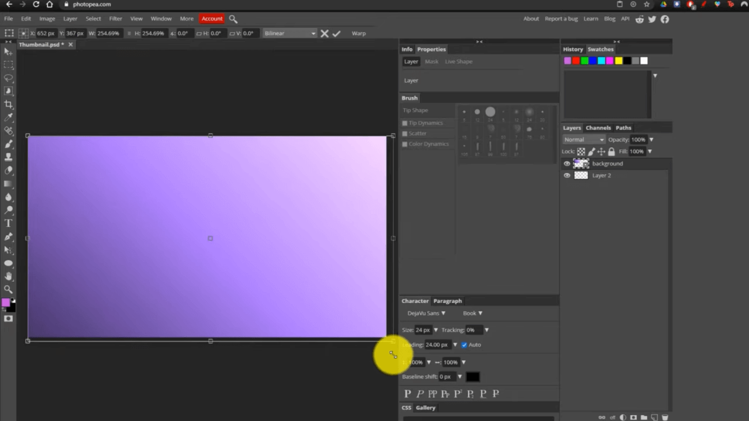Open the Bilinear interpolation dropdown
This screenshot has width=749, height=421.
(x=290, y=33)
